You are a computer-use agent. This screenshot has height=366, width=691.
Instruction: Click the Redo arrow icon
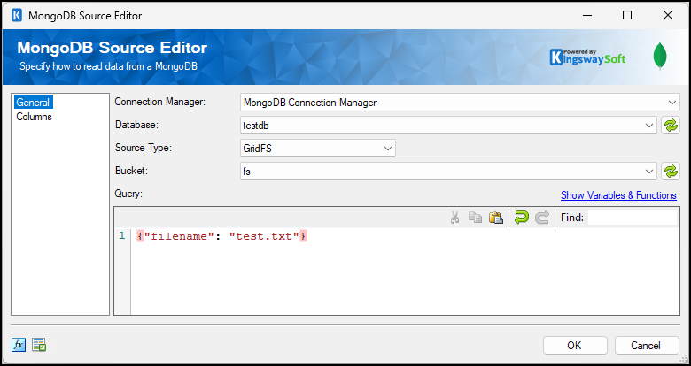click(542, 217)
